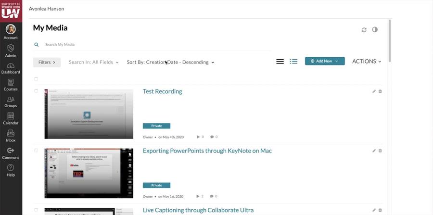Open Calendar in the sidebar
Viewport: 433px width, 215px height.
pos(11,119)
